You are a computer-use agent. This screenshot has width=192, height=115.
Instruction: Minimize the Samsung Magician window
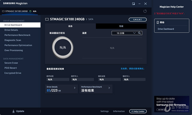pyautogui.click(x=140, y=4)
